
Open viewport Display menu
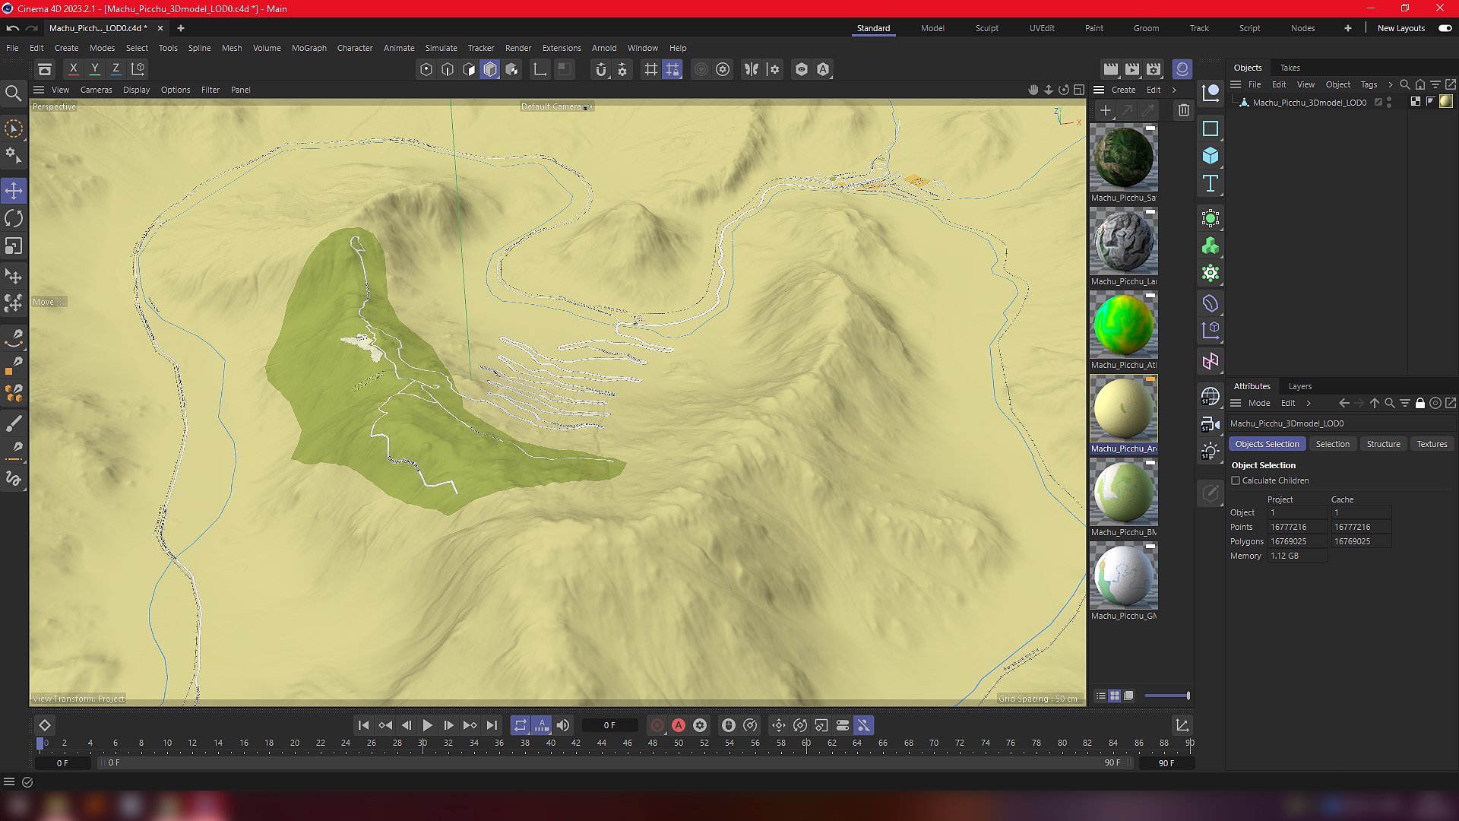[x=136, y=90]
